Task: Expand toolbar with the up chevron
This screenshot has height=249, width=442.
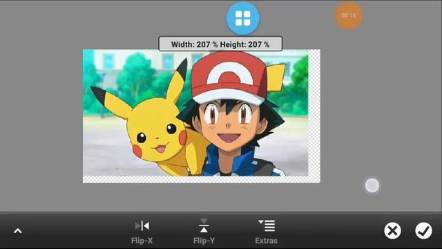Action: [18, 231]
